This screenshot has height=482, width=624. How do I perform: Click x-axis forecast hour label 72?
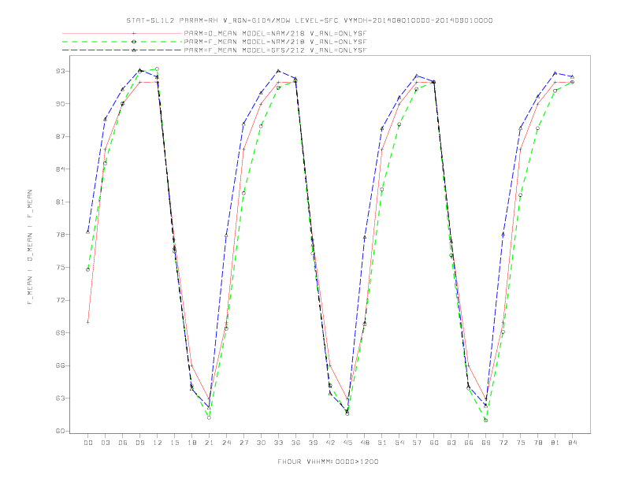click(x=503, y=443)
